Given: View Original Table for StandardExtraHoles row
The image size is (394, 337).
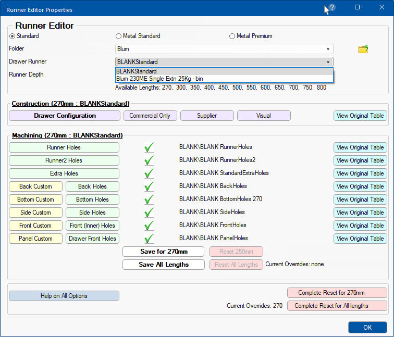Looking at the screenshot, I should [360, 173].
